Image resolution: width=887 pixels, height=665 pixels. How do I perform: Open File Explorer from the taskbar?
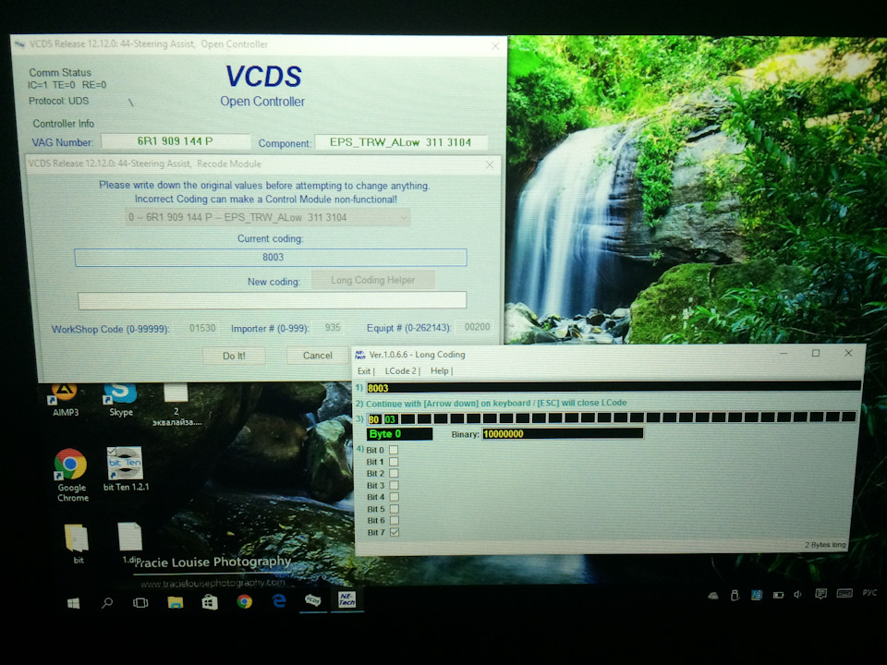click(x=176, y=602)
